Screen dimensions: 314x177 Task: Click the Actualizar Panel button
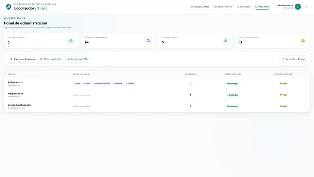click(293, 59)
